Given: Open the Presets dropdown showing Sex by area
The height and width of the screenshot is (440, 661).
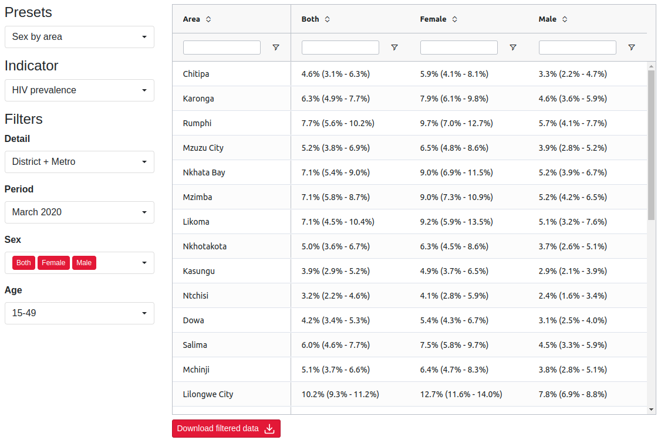Looking at the screenshot, I should point(79,36).
